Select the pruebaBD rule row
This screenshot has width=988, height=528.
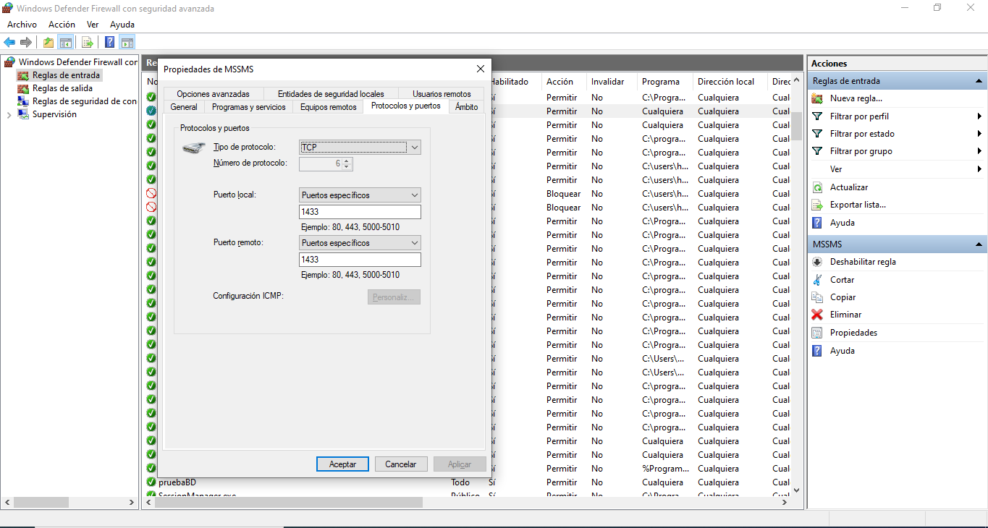point(467,482)
